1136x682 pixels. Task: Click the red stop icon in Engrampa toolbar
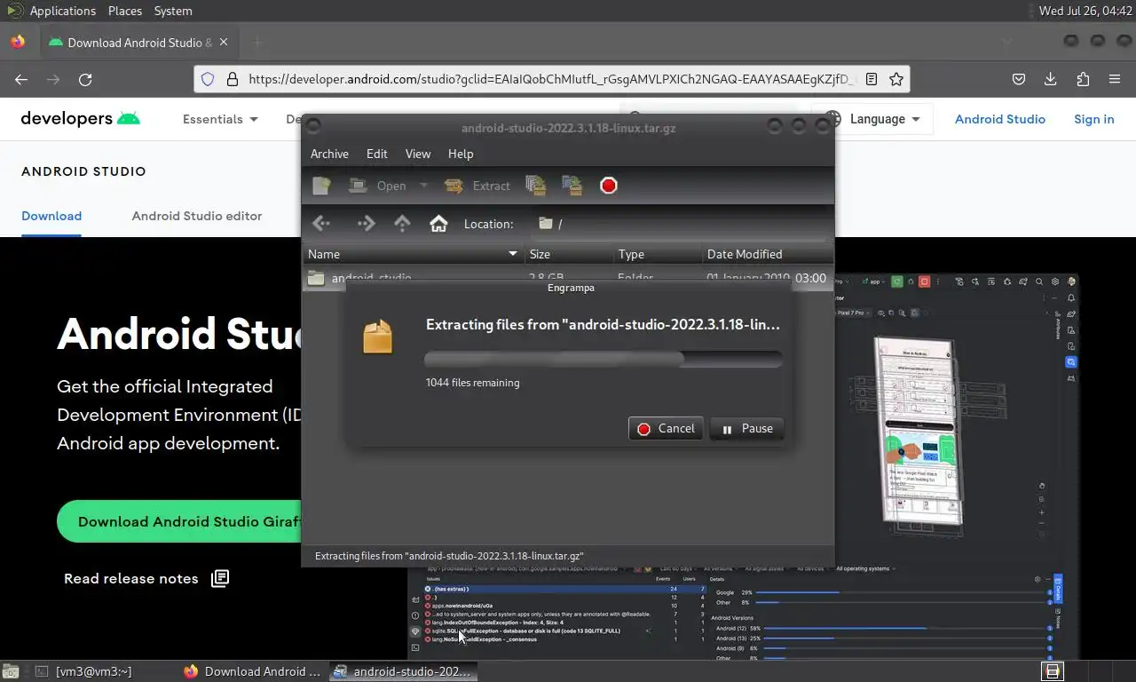(608, 186)
